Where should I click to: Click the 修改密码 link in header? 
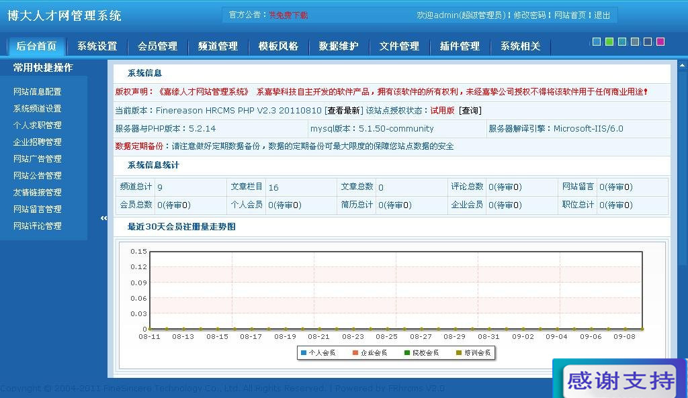[529, 15]
